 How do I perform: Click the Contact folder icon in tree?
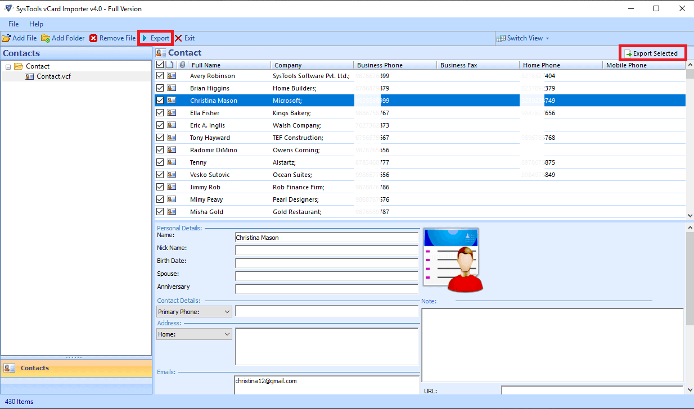click(x=19, y=66)
